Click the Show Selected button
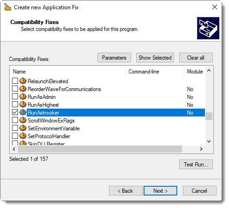 coord(155,58)
